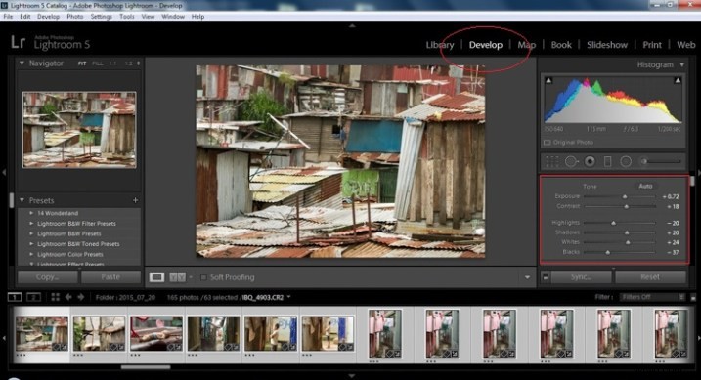The width and height of the screenshot is (701, 380).
Task: Select the Crop Overlay tool
Action: click(x=552, y=161)
